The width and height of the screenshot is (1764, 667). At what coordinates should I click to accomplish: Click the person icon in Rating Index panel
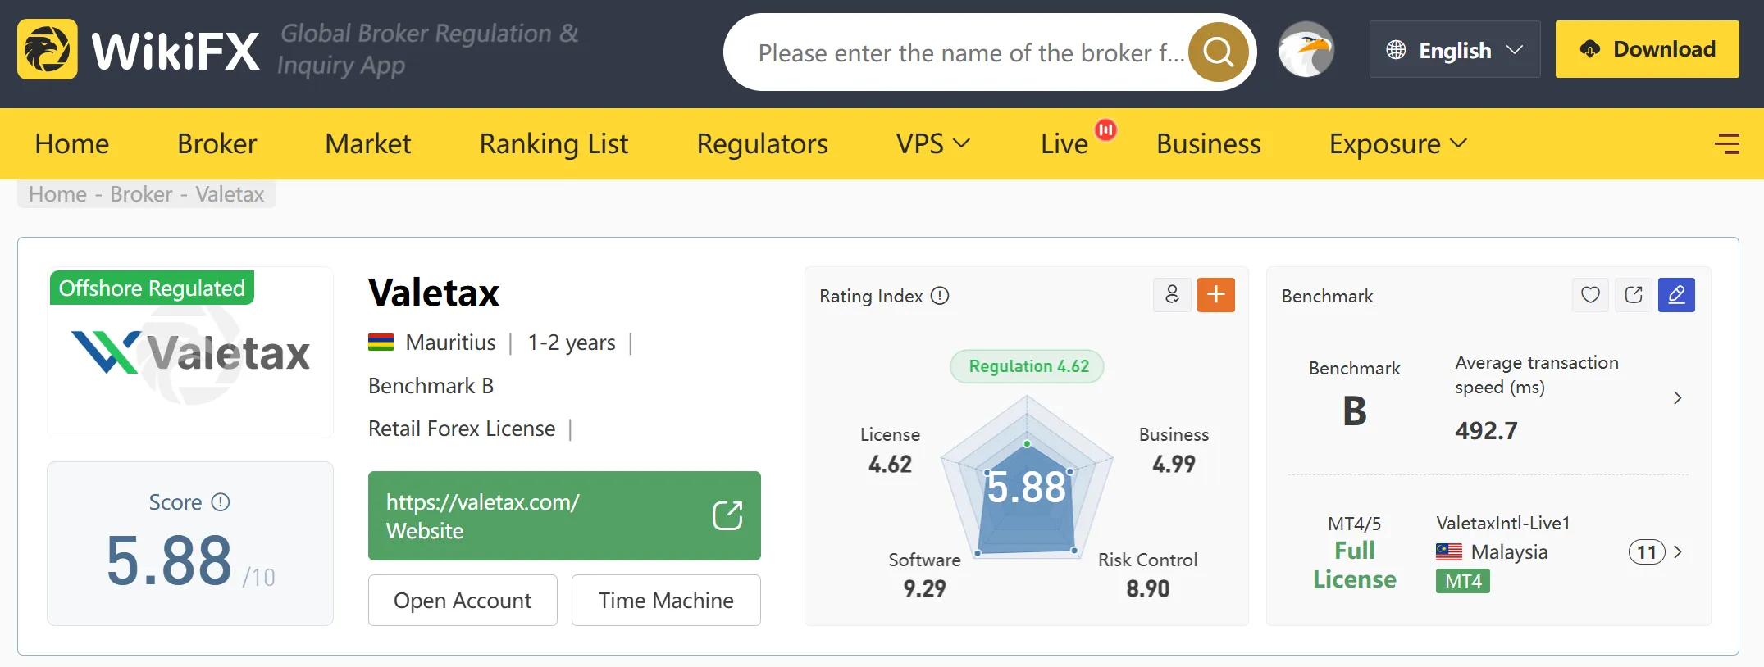[x=1172, y=295]
